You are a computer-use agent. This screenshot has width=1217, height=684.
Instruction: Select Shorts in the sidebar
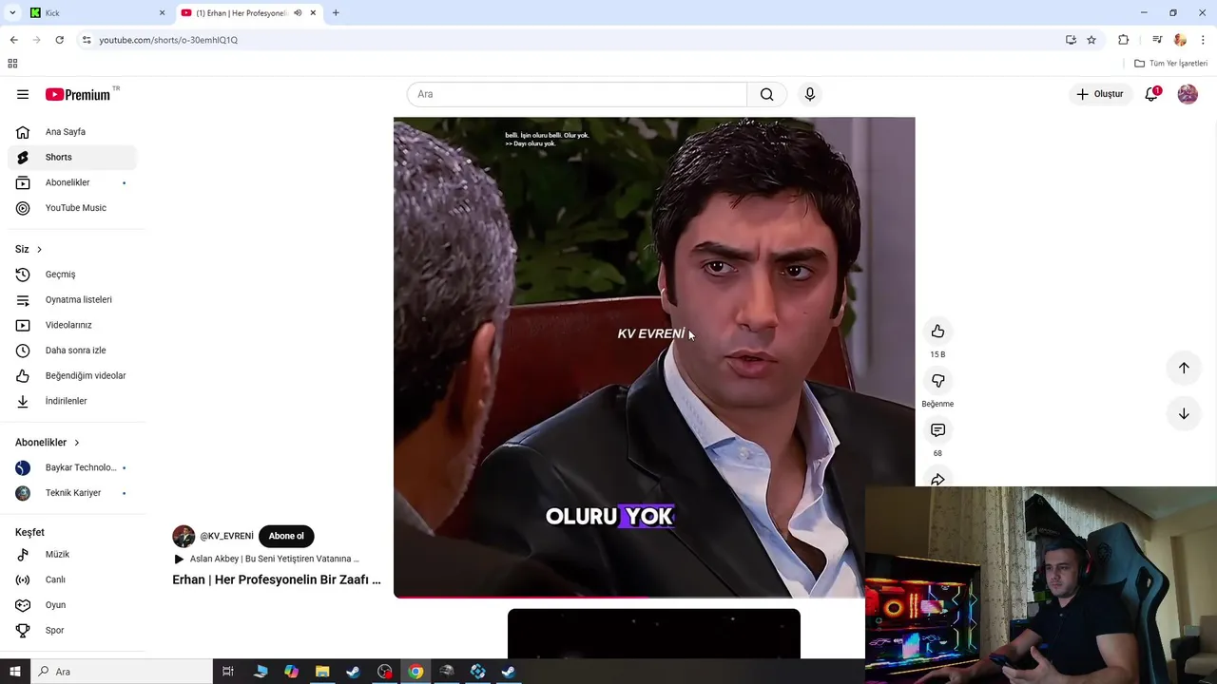tap(72, 157)
